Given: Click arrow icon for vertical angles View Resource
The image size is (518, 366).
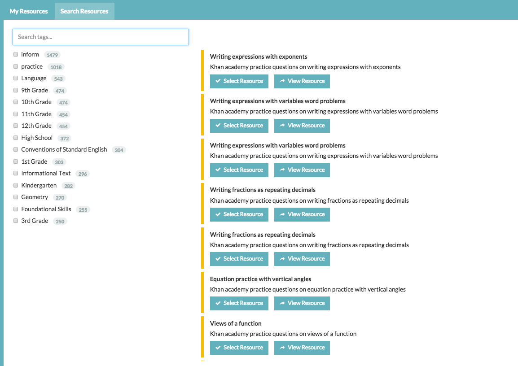Looking at the screenshot, I should (x=282, y=303).
